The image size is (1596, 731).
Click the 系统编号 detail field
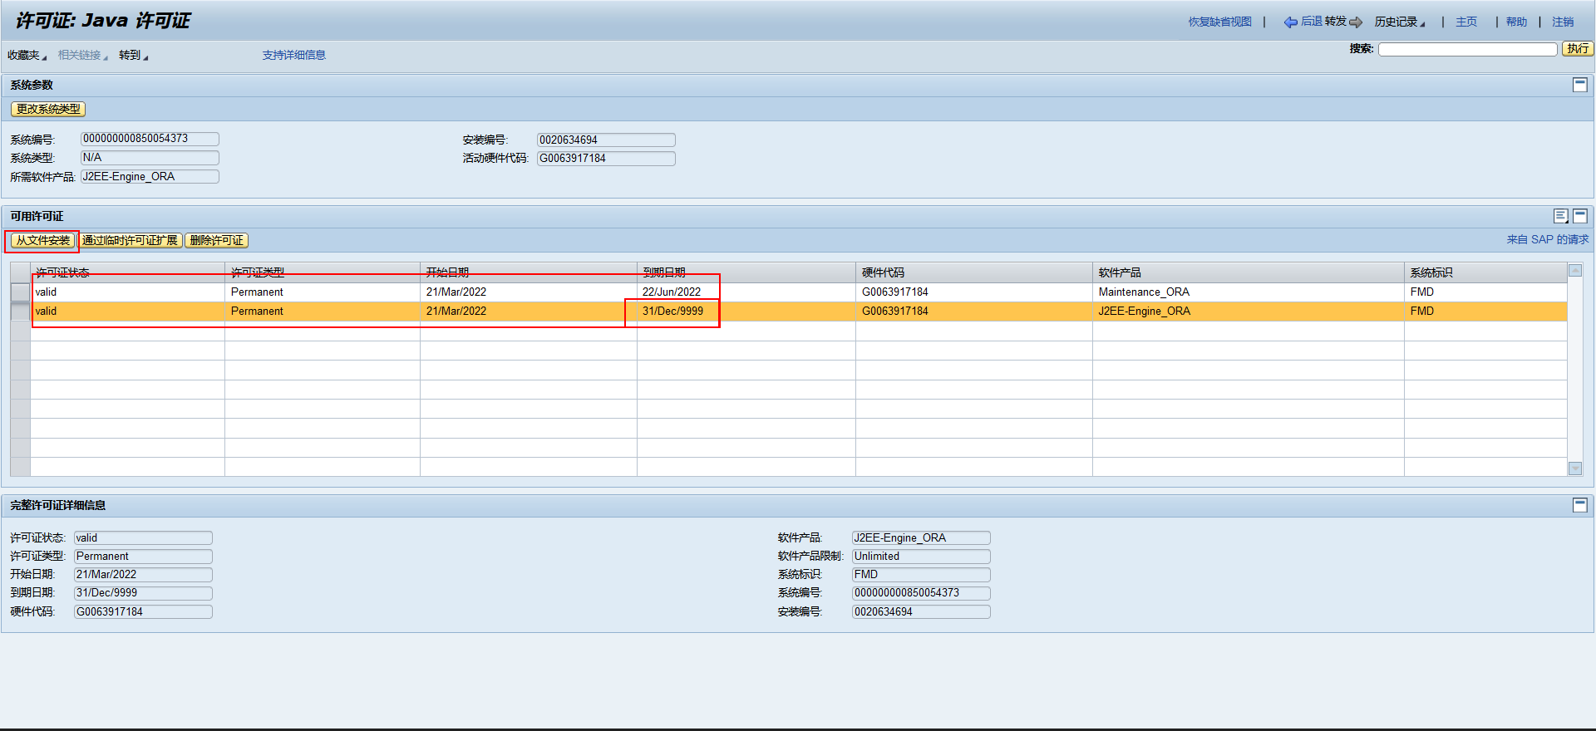pos(921,593)
